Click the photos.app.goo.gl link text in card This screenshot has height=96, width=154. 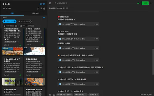point(34,65)
